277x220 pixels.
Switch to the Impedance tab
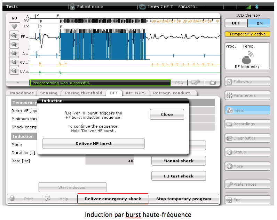(22, 93)
